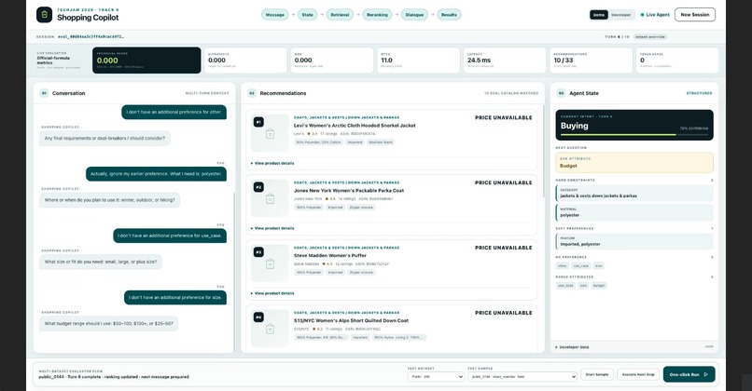
Task: Click the latest override tag
Action: [x=650, y=37]
